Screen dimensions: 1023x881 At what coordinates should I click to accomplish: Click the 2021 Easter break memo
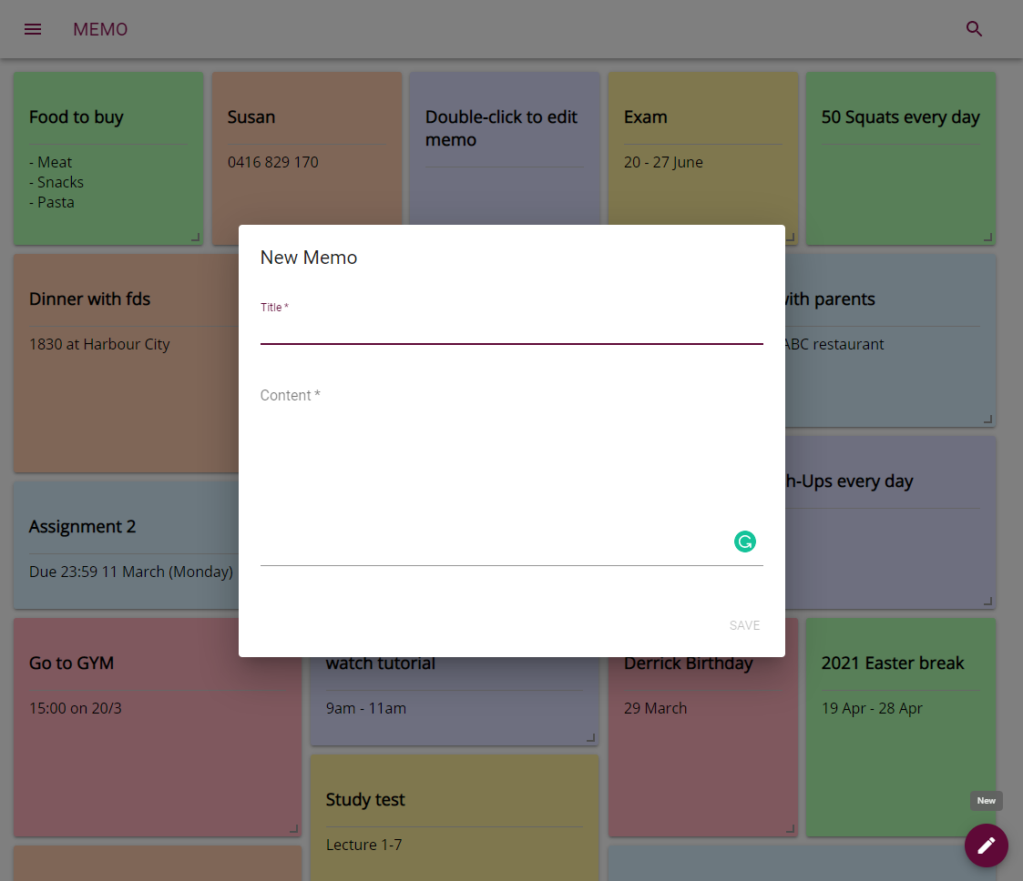(x=900, y=728)
